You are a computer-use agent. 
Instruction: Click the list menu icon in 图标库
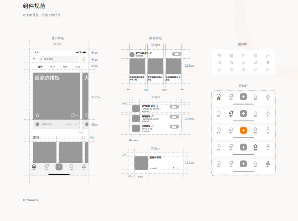point(268,62)
